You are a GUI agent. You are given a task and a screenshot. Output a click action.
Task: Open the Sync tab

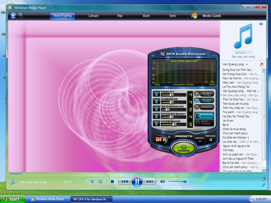click(x=173, y=16)
